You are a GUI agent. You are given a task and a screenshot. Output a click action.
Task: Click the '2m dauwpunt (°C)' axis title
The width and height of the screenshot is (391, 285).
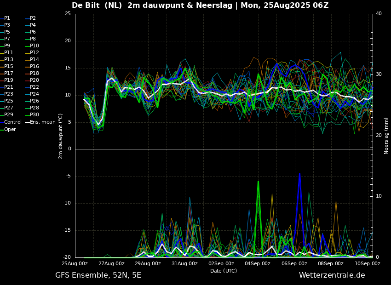click(60, 136)
